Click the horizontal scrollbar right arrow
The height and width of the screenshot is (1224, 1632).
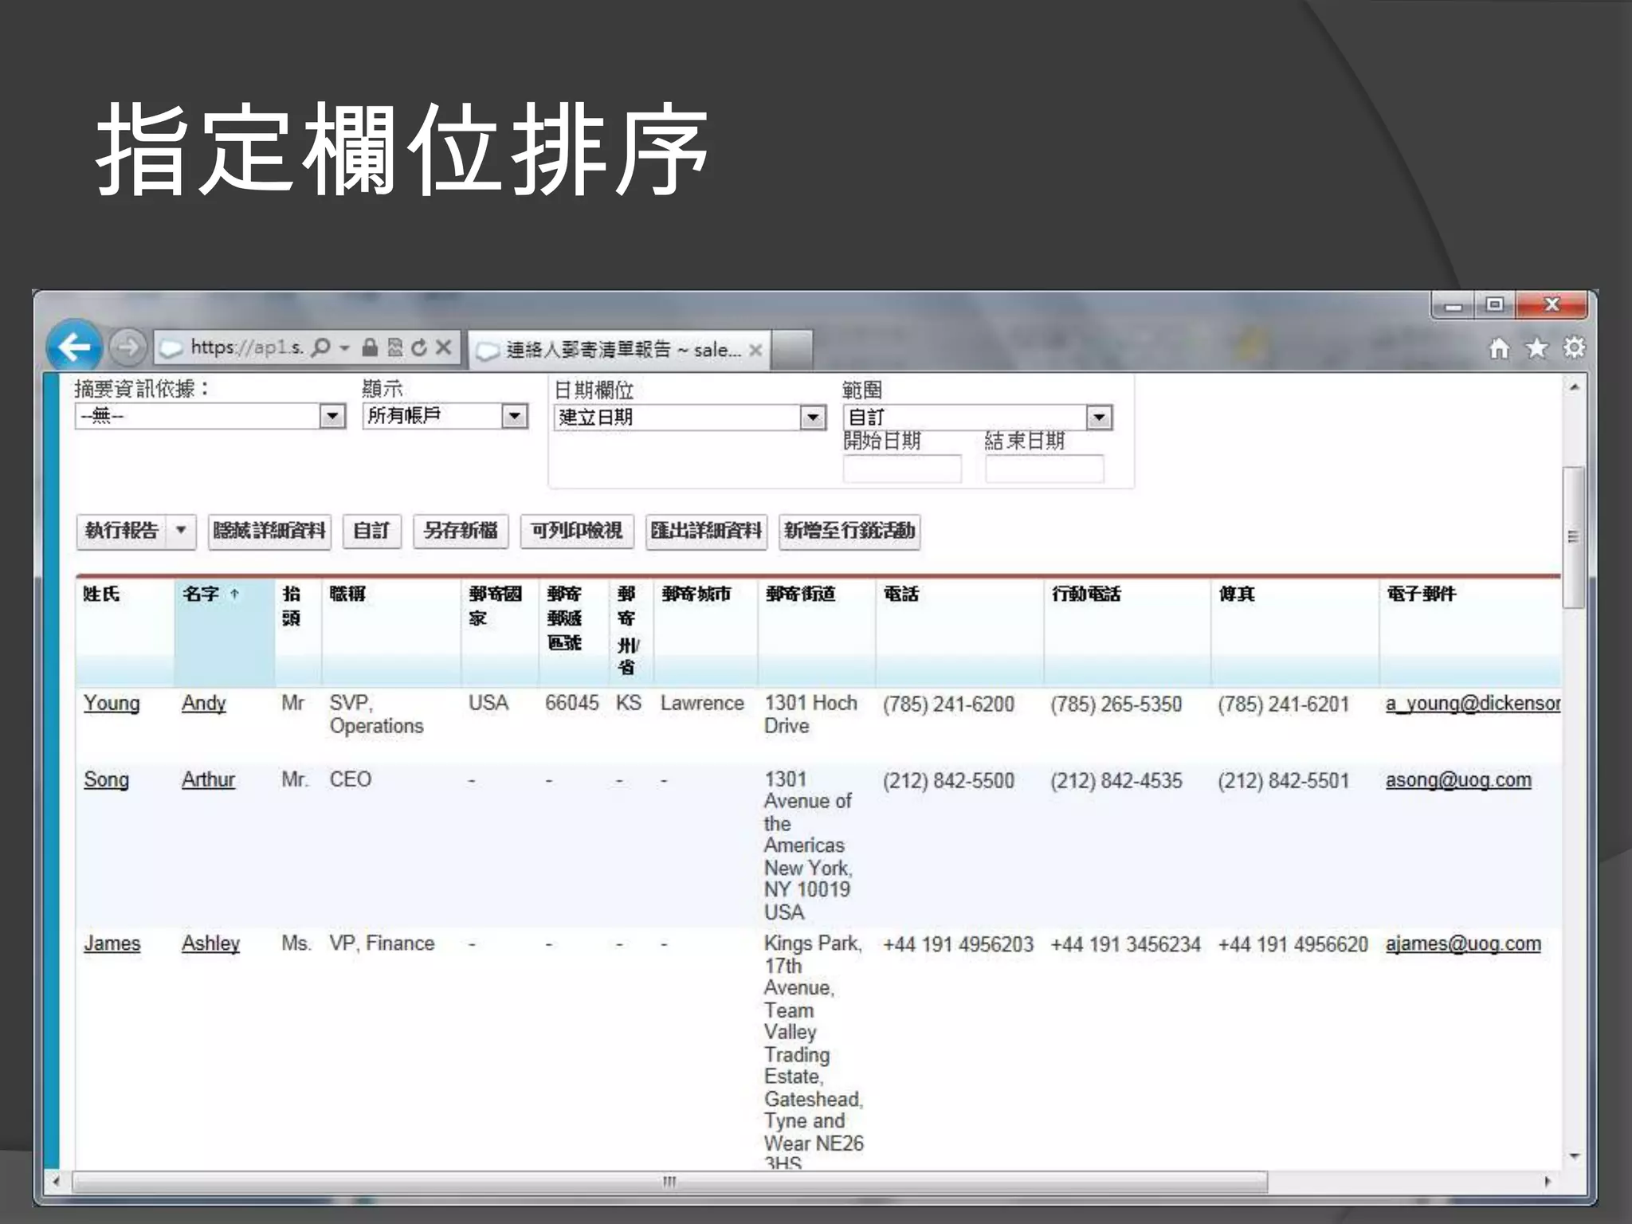[1548, 1182]
